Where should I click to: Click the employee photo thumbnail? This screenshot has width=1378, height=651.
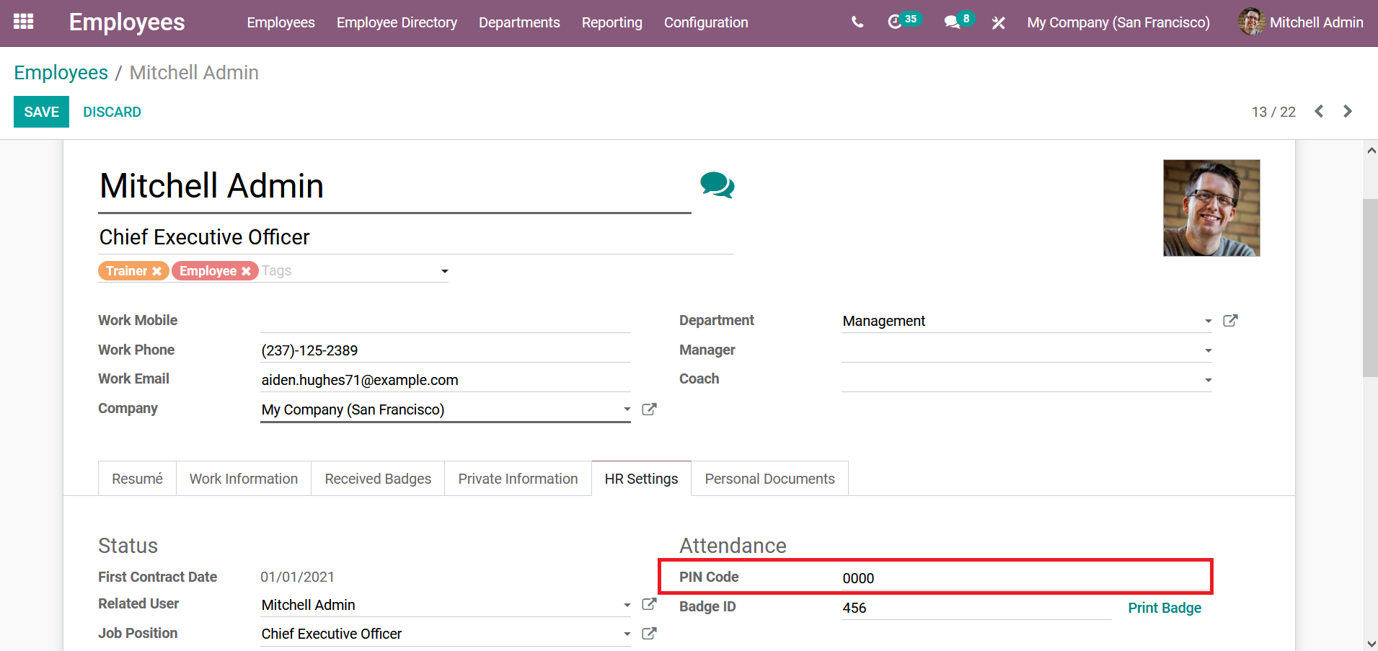(x=1211, y=208)
